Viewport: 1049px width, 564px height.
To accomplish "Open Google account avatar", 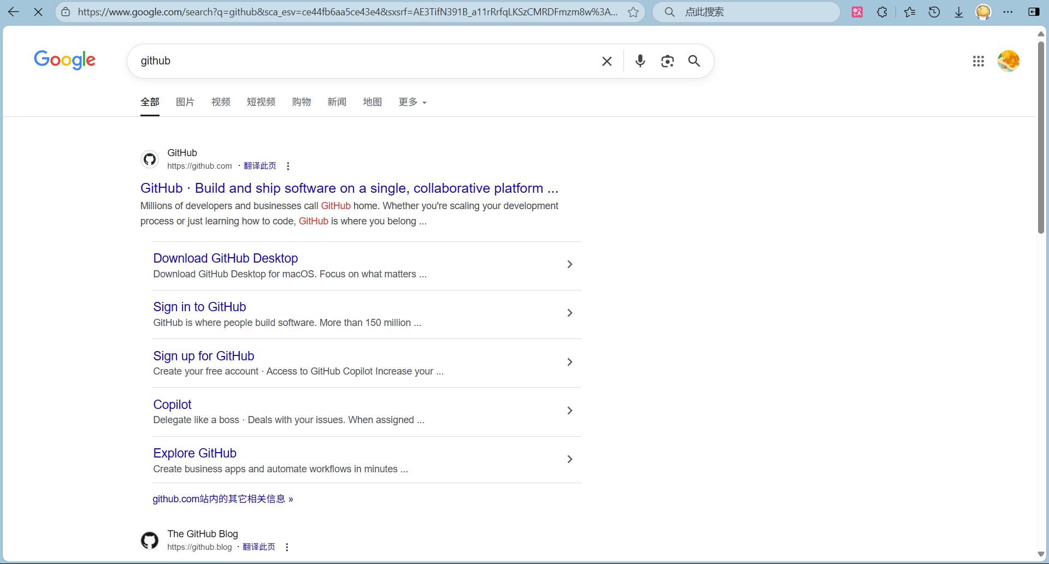I will point(1009,61).
